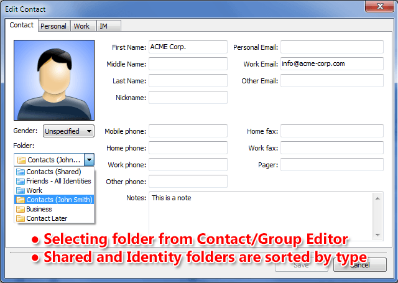Click the contact avatar picture
Screen dimensions: 398x283
point(54,80)
